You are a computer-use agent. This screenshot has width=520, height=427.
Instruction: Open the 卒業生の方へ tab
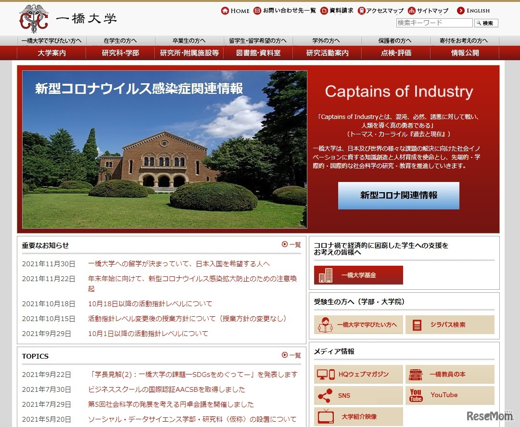click(x=189, y=40)
